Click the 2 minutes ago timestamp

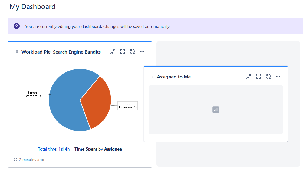pyautogui.click(x=31, y=160)
